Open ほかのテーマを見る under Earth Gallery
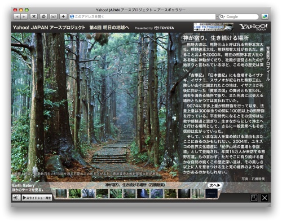Viewport: 282px width, 222px height. click(x=28, y=190)
